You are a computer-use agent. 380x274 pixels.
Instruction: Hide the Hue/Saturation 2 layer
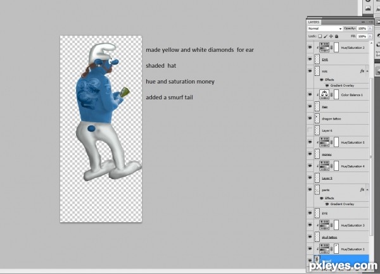(x=310, y=47)
